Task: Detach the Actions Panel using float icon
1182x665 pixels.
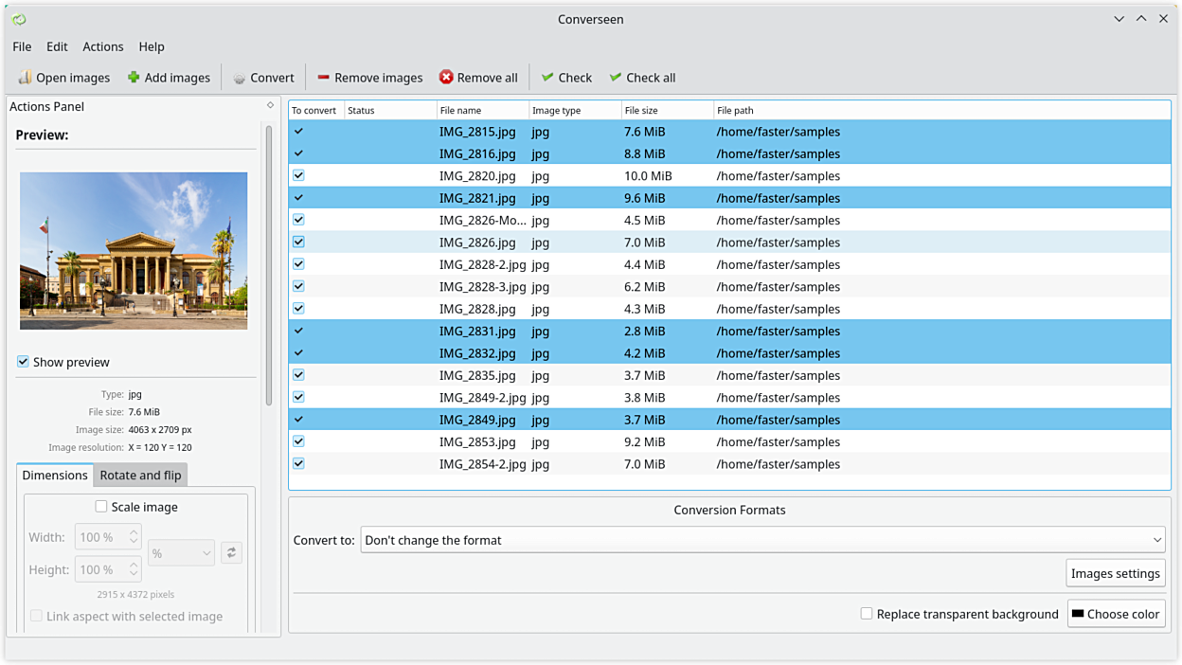Action: click(270, 106)
